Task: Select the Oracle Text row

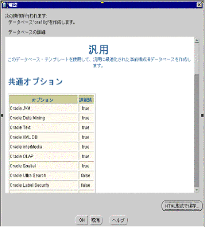Action: [x=52, y=127]
